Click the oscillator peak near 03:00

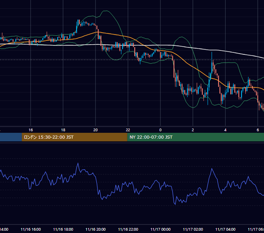pyautogui.click(x=212, y=169)
